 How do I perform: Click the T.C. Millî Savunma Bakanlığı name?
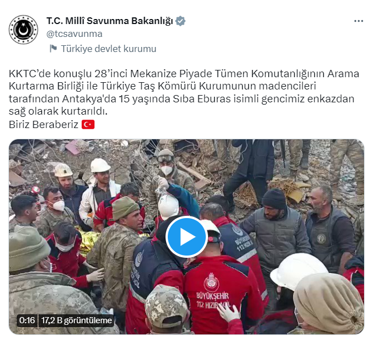(x=110, y=21)
